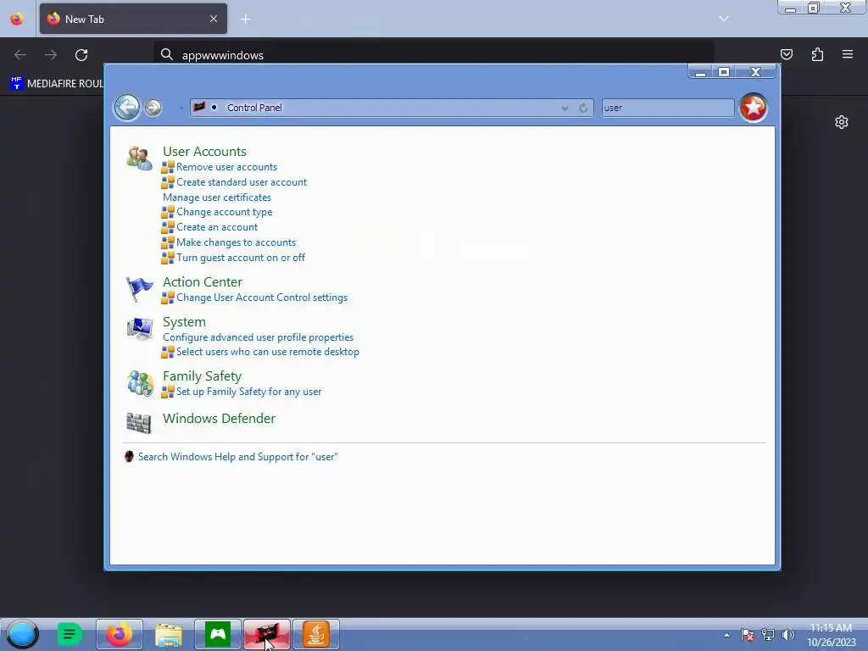This screenshot has height=651, width=868.
Task: Click the refresh icon in the Control Panel address bar
Action: 583,108
